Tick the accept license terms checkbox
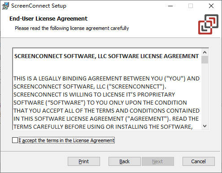Image resolution: width=222 pixels, height=173 pixels. [x=15, y=140]
